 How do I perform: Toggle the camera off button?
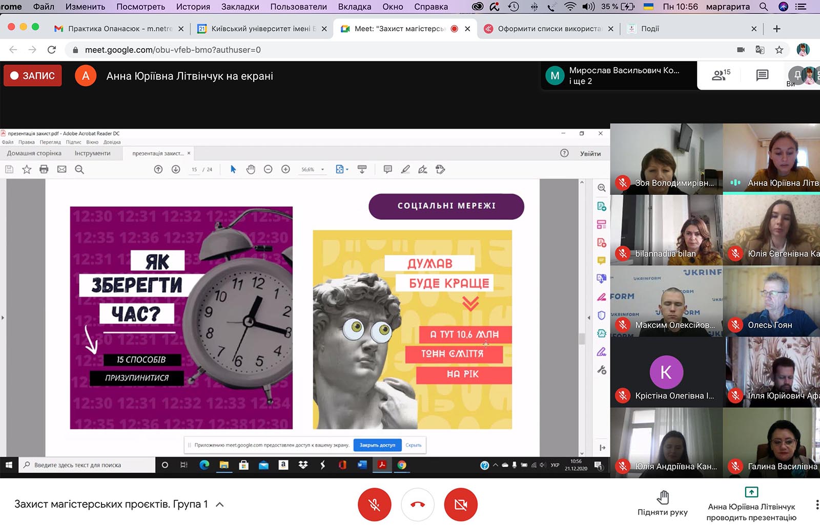coord(461,505)
